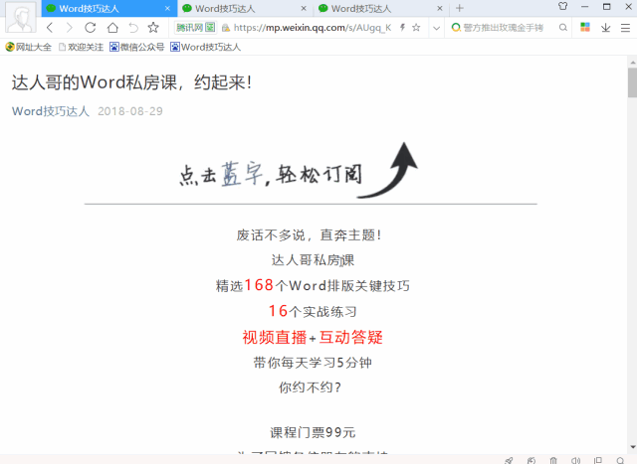The image size is (637, 464).
Task: Click the text 废话不多说,直奔主题!
Action: [310, 235]
